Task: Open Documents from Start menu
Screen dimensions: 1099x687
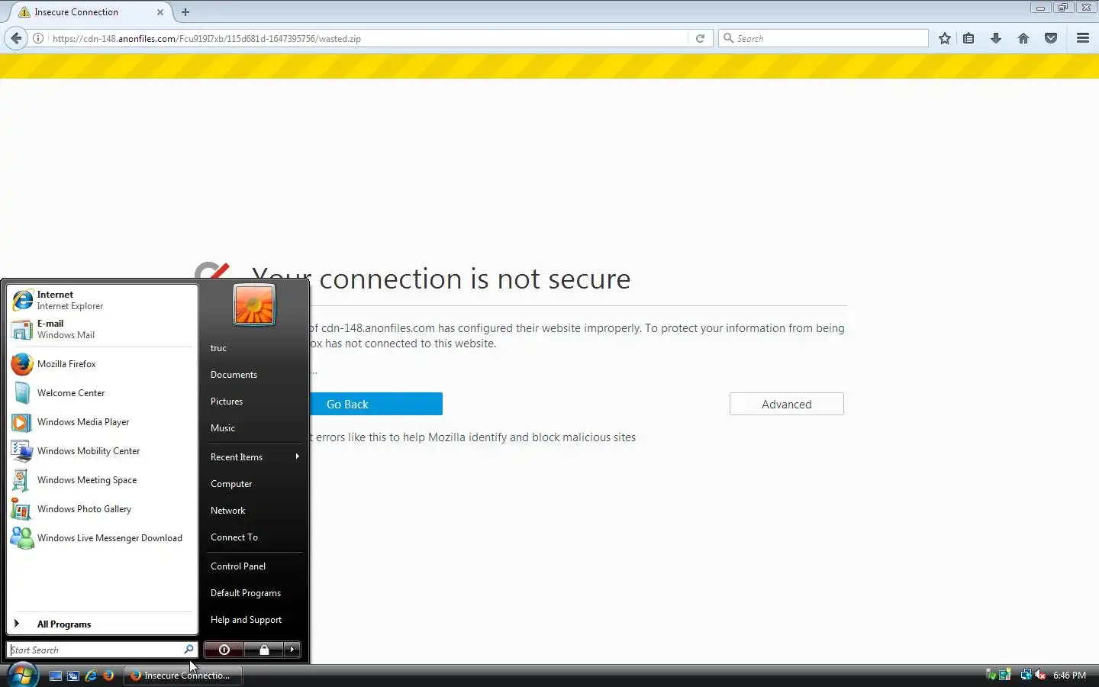Action: (x=253, y=375)
